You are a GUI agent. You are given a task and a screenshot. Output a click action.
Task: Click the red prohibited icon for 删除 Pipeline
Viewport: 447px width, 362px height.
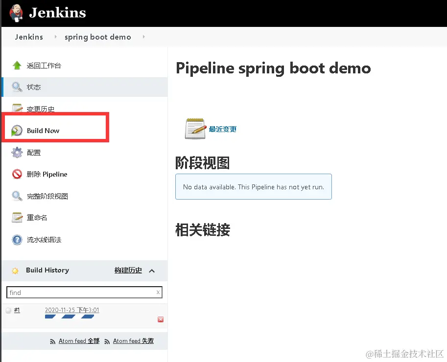(x=17, y=174)
